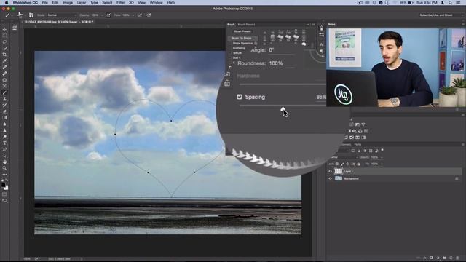Toggle the Brush panel icon in options bar
Image resolution: width=466 pixels, height=262 pixels.
(x=31, y=15)
